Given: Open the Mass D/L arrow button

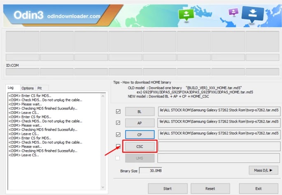Looking at the screenshot, I should coord(263,170).
